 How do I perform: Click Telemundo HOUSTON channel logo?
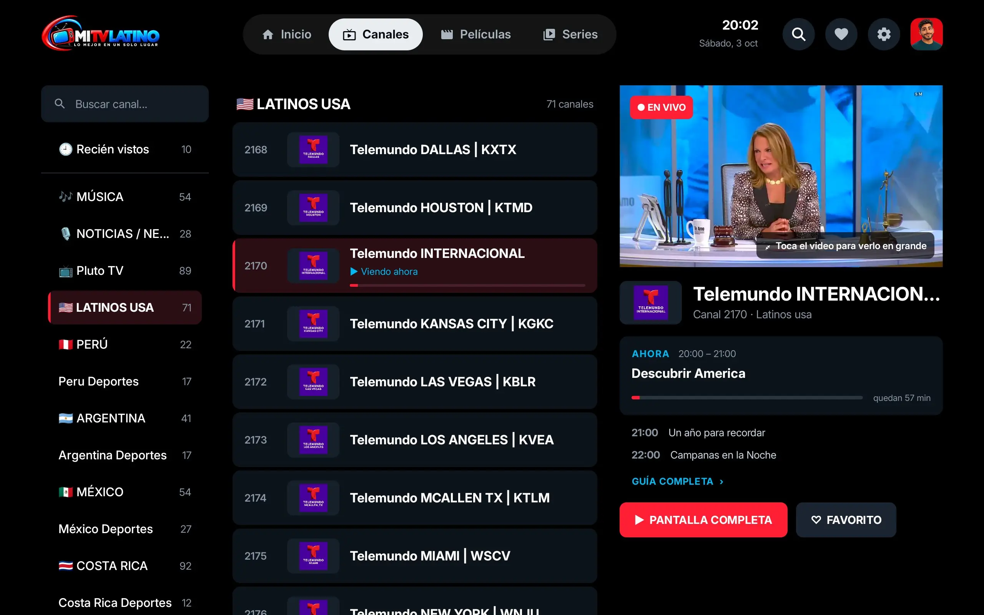313,208
